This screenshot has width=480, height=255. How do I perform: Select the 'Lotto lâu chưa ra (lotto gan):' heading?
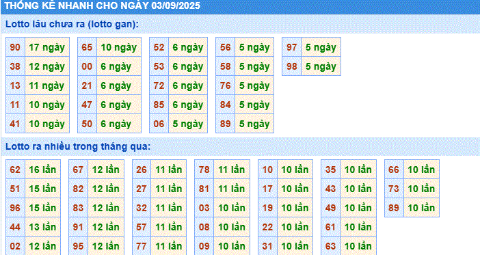point(72,24)
